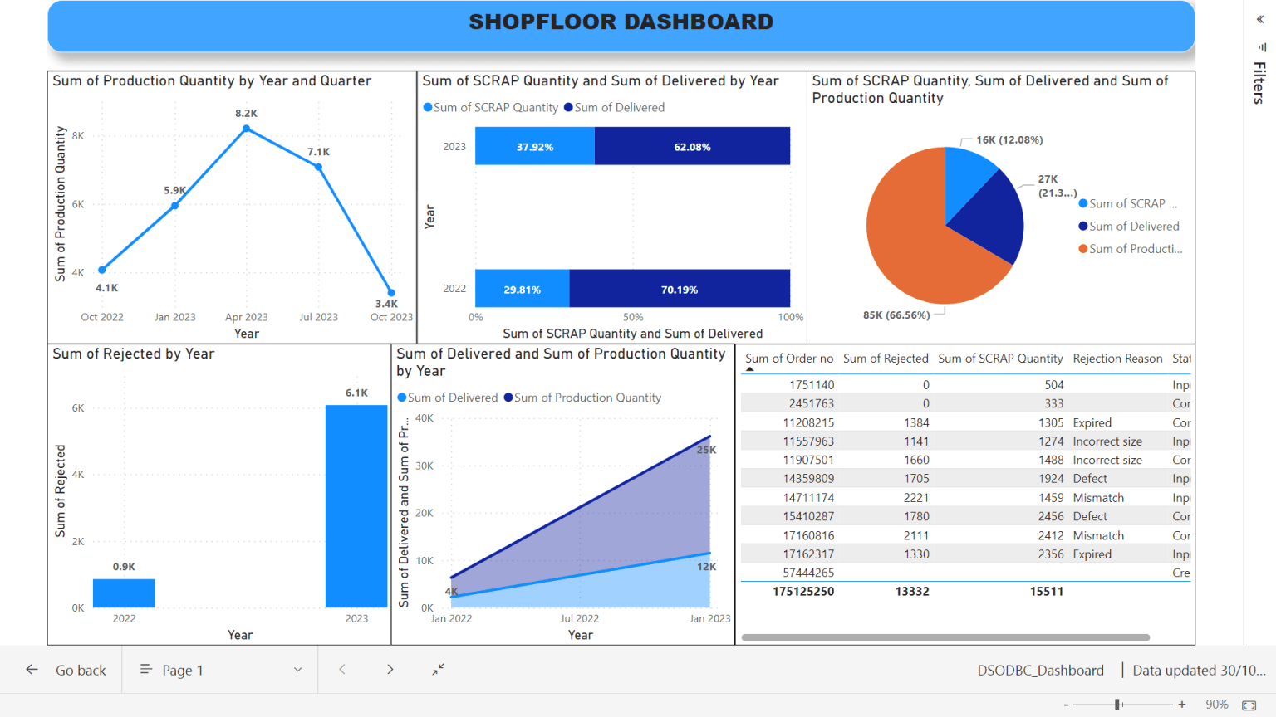Click the SHOPFLOOR DASHBOARD title banner
The image size is (1276, 717).
tap(621, 22)
